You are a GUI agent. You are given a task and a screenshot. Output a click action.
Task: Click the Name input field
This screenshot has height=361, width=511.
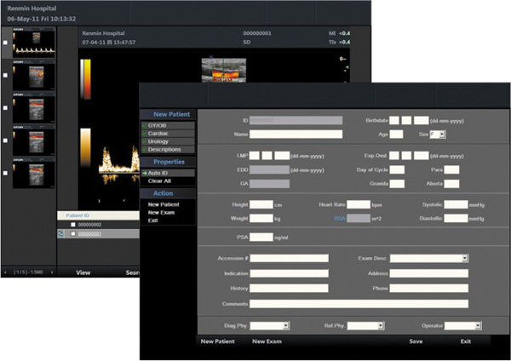click(296, 135)
